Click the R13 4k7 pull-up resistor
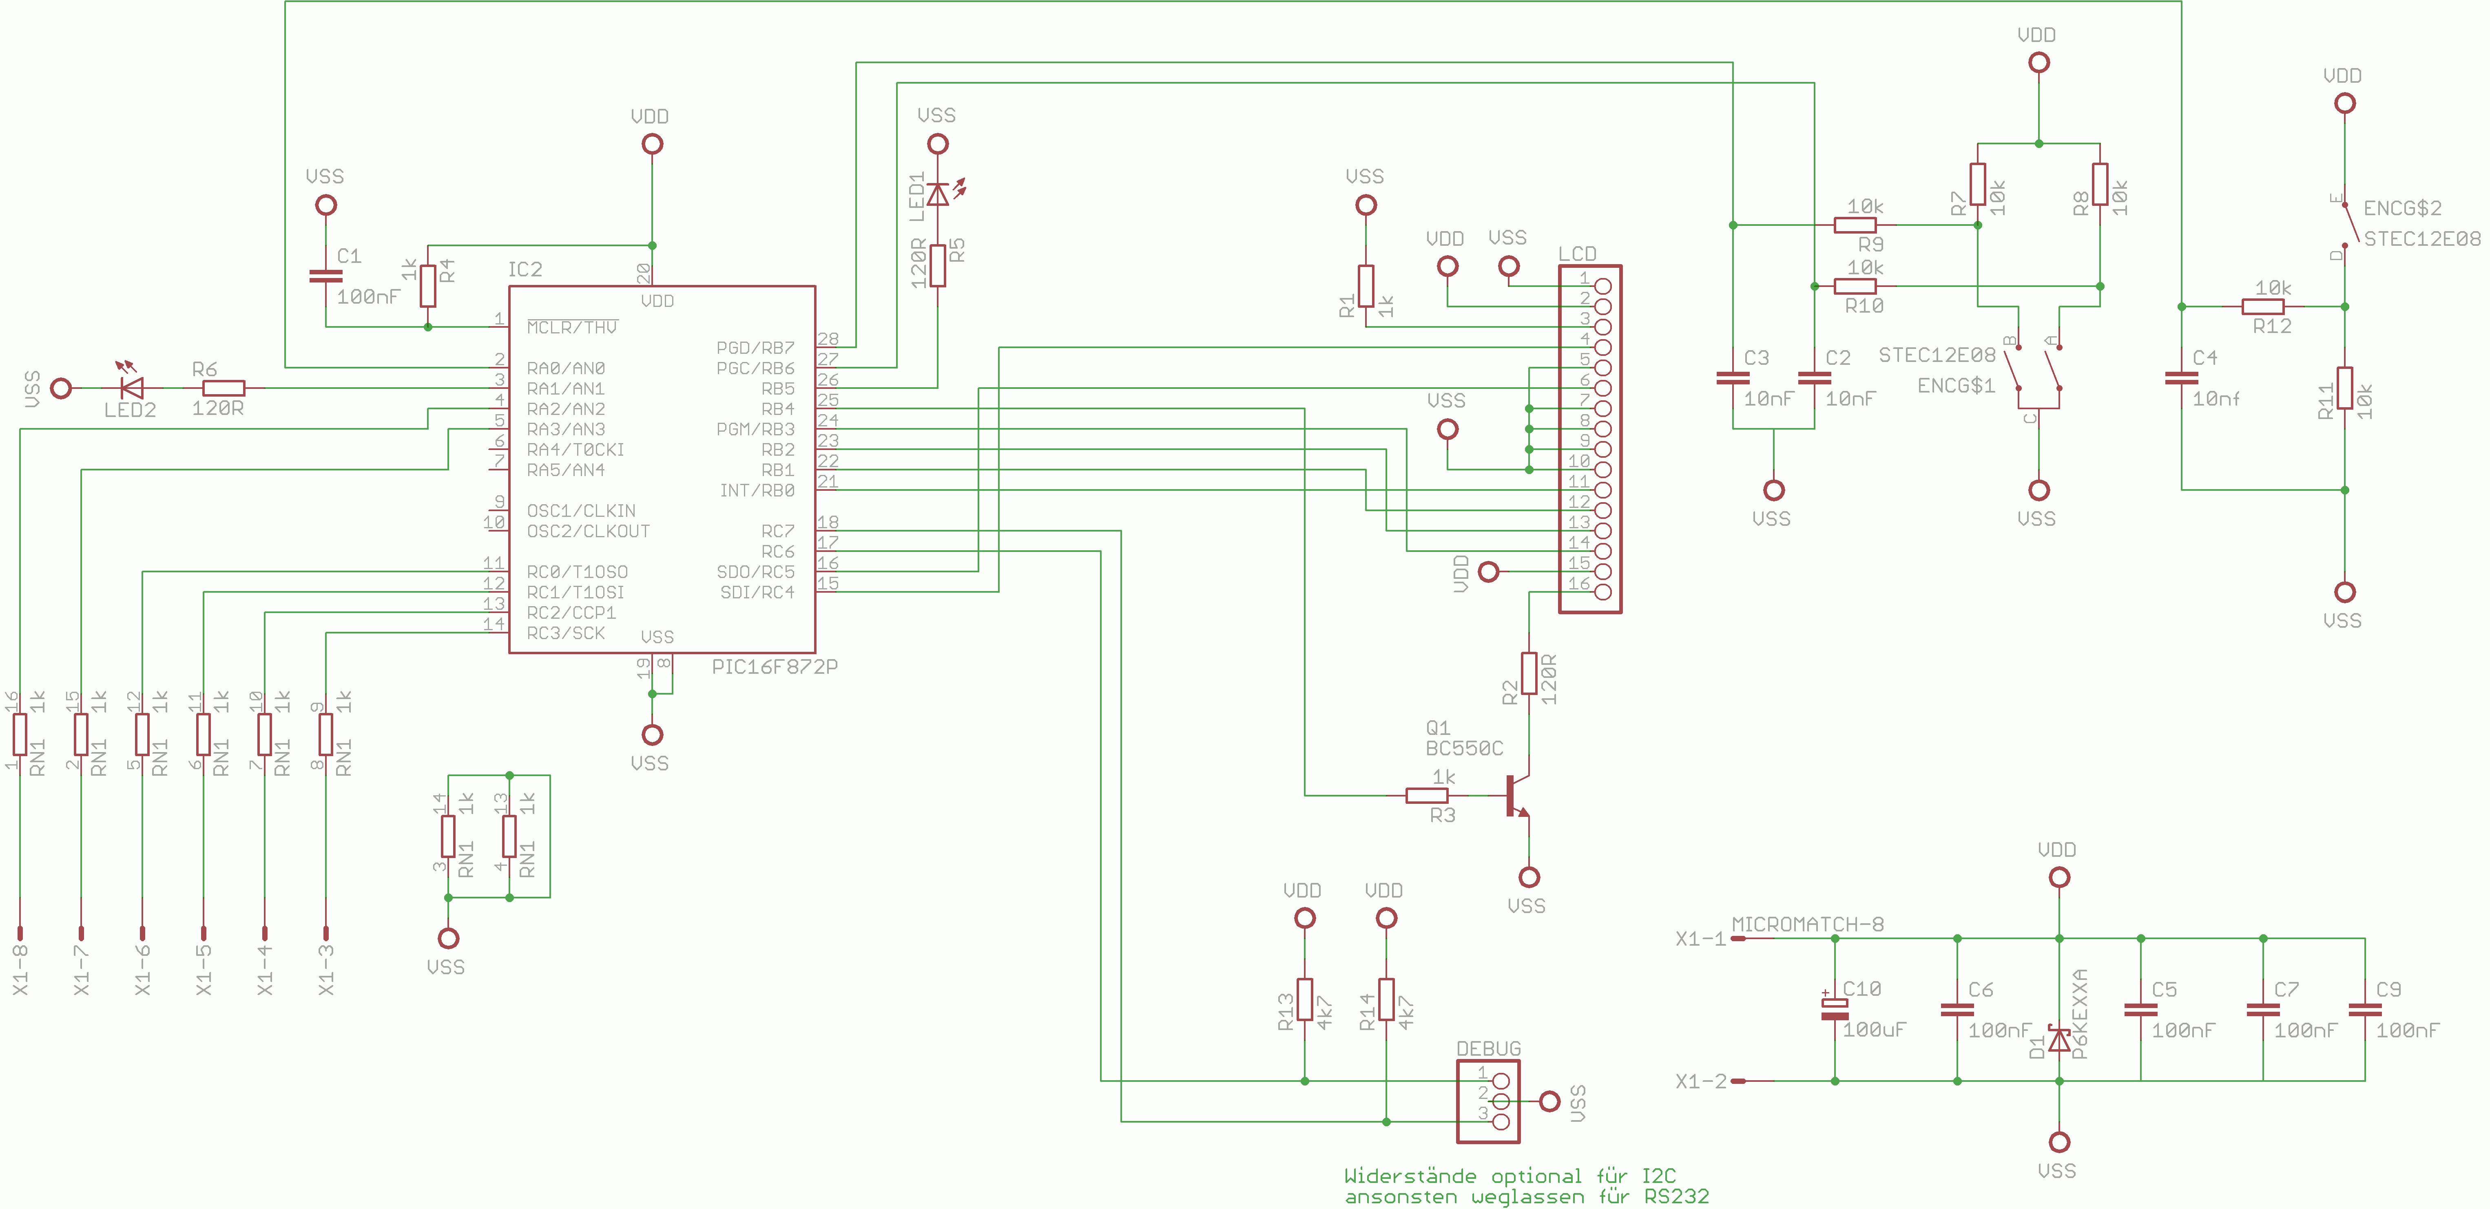This screenshot has height=1209, width=2490. coord(1305,999)
